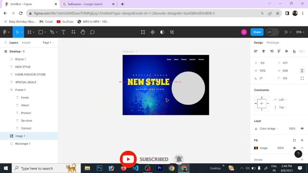This screenshot has width=308, height=173.
Task: Open the Figma main menu icon
Action: (x=5, y=32)
